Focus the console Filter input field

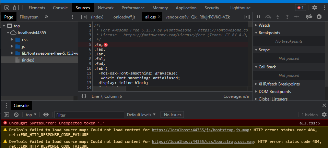(89, 115)
